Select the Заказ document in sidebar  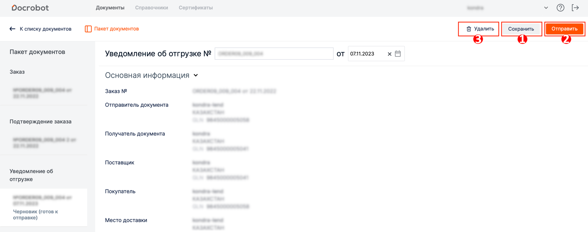click(x=43, y=93)
